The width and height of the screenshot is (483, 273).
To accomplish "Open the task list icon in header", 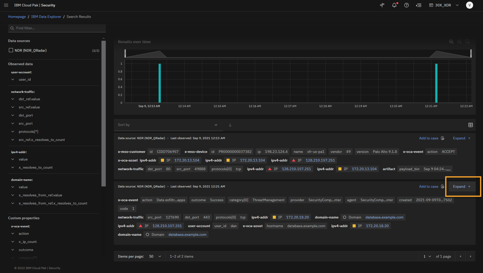I will 419,5.
